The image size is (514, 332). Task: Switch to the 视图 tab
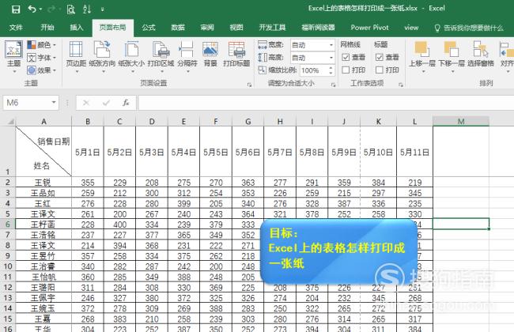coord(236,28)
